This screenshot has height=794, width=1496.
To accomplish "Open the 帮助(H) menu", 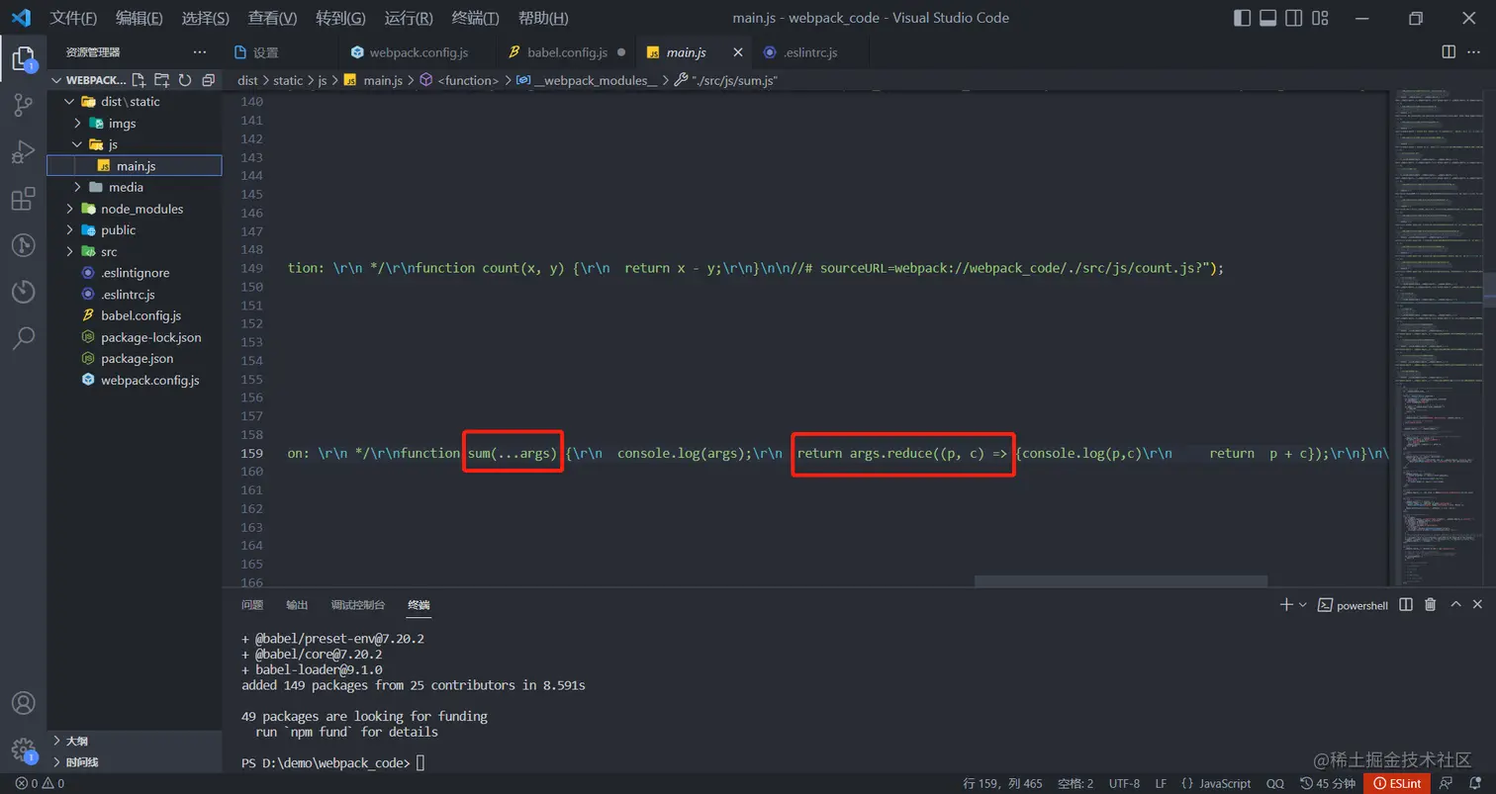I will pyautogui.click(x=543, y=18).
